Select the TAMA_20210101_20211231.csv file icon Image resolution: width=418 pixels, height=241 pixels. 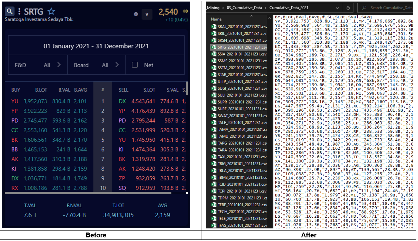pos(214,129)
